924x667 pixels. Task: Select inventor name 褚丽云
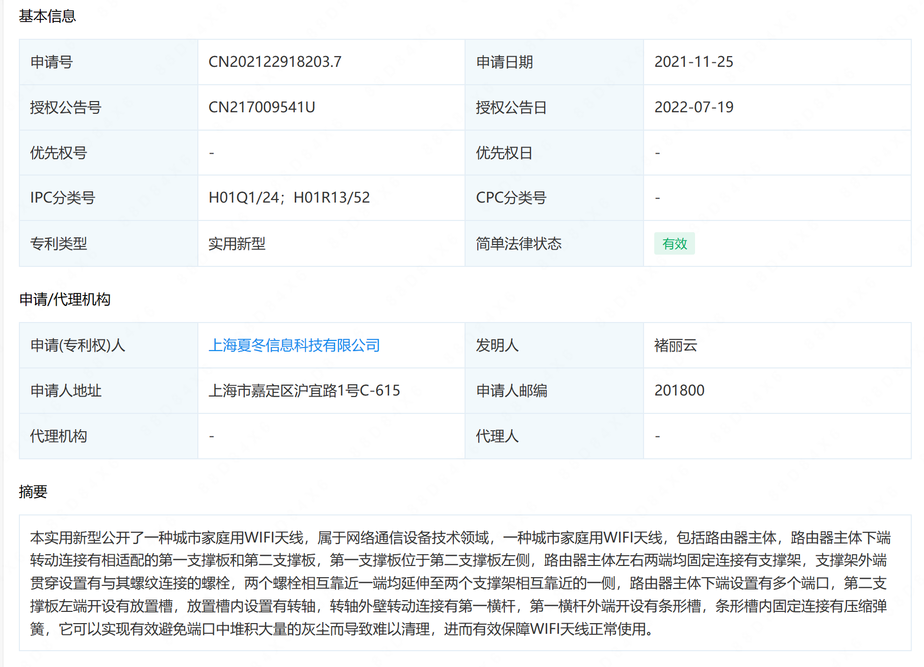tap(676, 345)
